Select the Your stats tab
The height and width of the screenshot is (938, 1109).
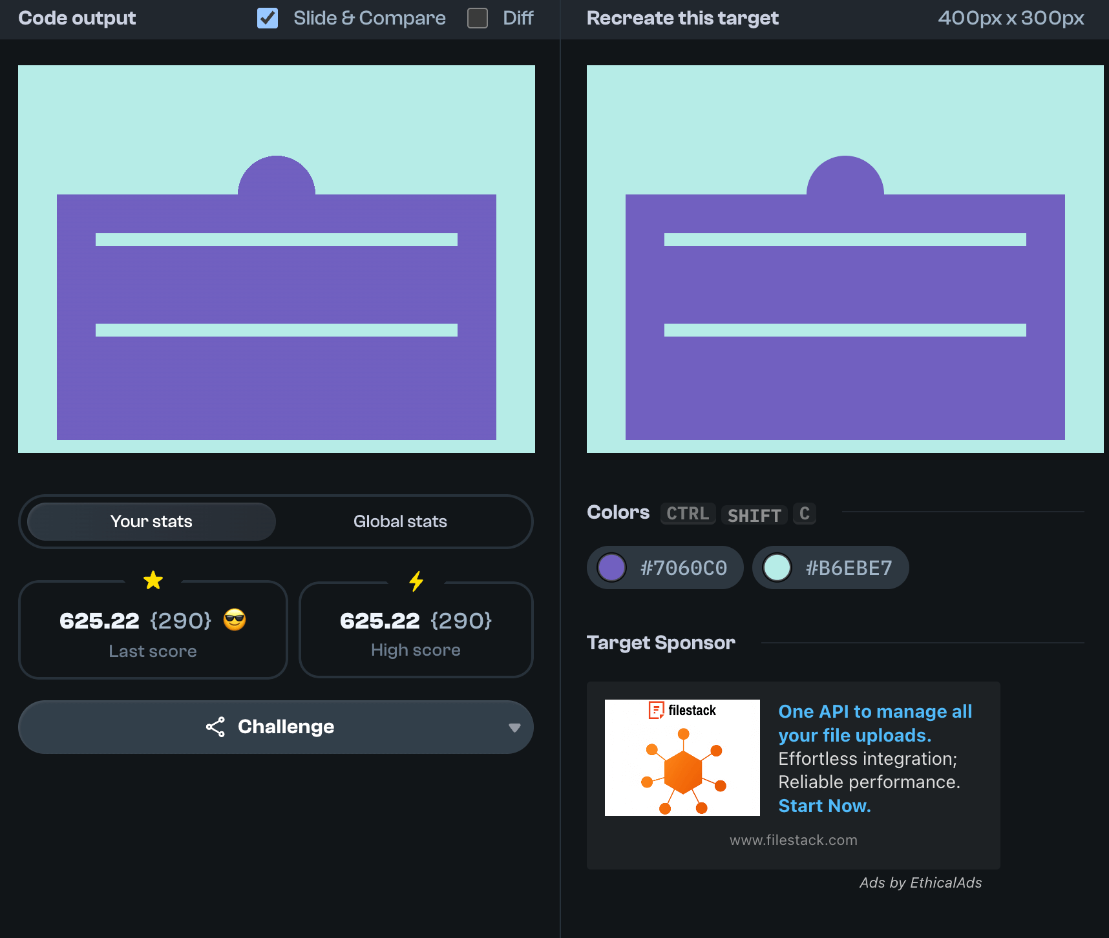pyautogui.click(x=151, y=521)
